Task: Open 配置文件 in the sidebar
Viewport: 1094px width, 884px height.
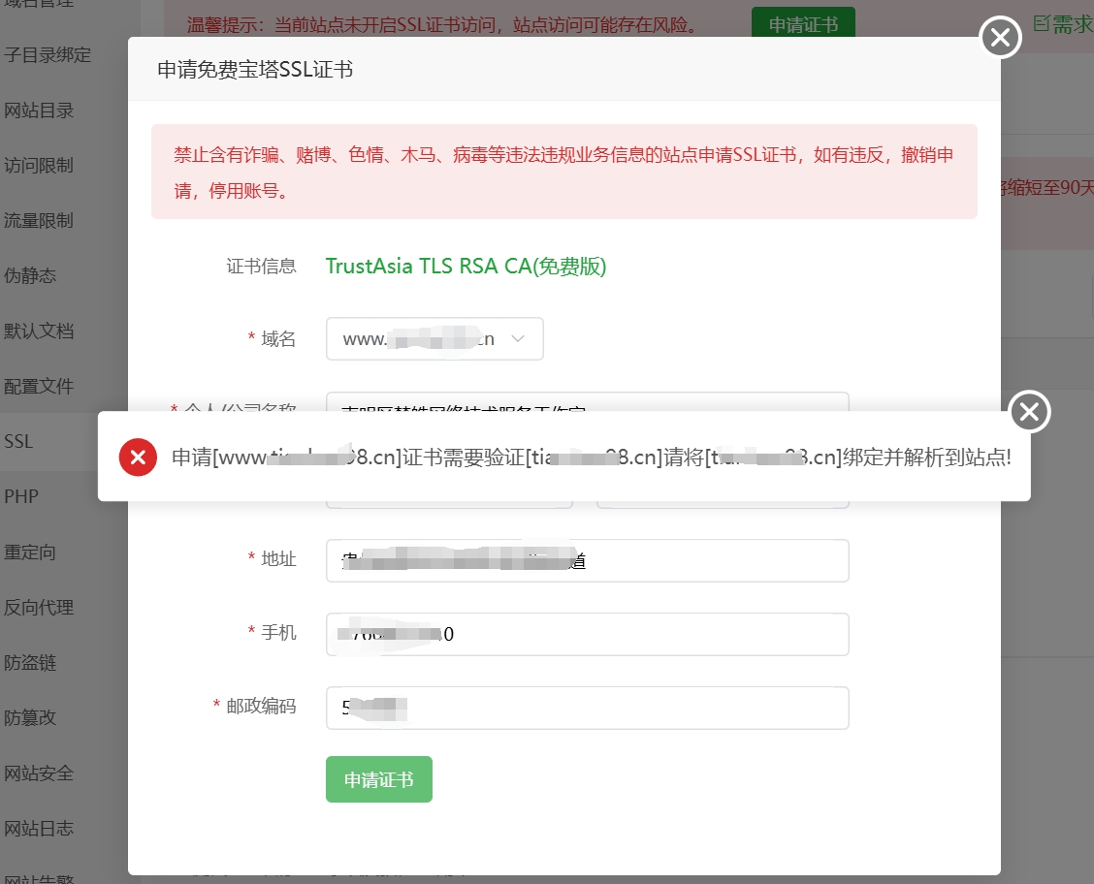Action: (x=39, y=386)
